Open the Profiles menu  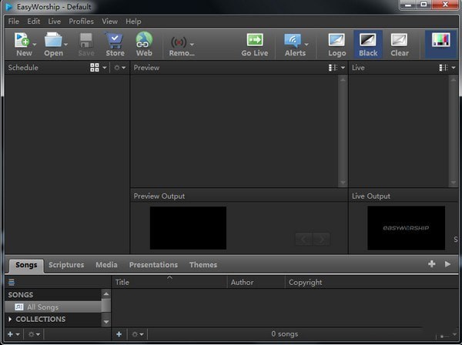coord(81,22)
